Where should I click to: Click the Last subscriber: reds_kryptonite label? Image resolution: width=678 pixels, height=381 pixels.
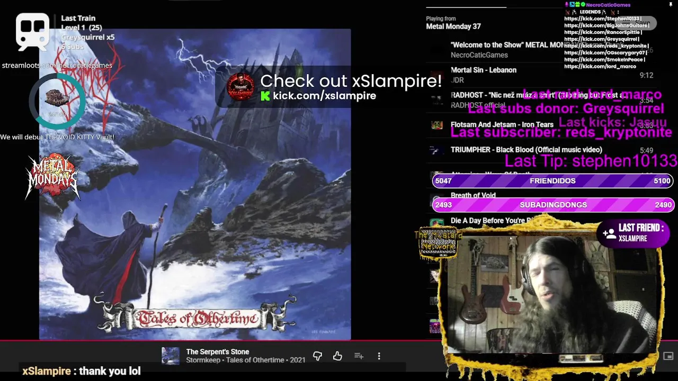(x=561, y=132)
